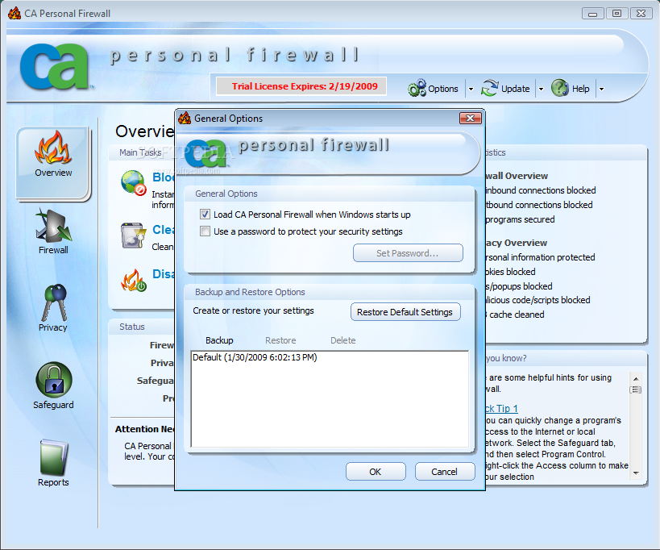Click Restore Default Settings button

coord(405,312)
